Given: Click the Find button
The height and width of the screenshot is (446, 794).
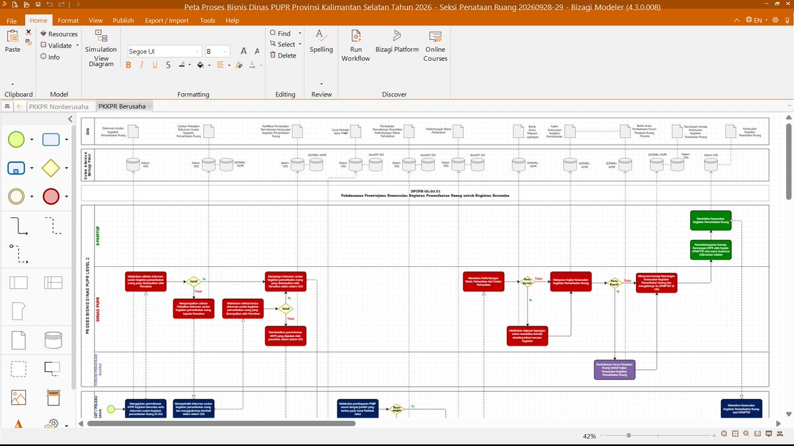Looking at the screenshot, I should [x=280, y=33].
